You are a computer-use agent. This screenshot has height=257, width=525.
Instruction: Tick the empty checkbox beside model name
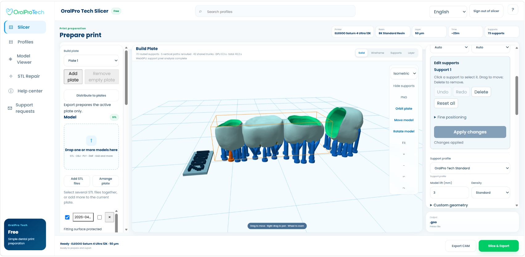click(100, 217)
